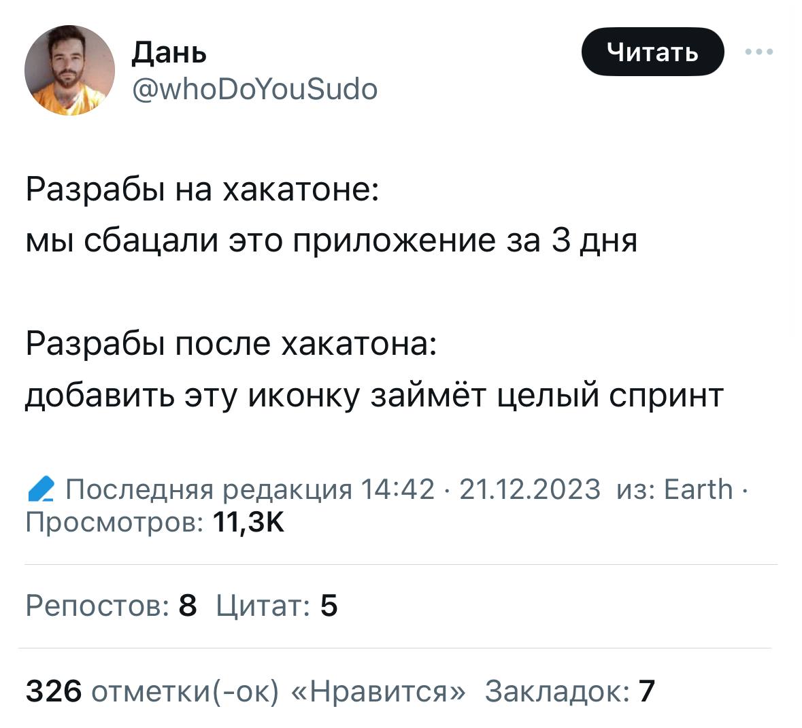The height and width of the screenshot is (728, 802).
Task: Open the 326 отметки Нравится list
Action: click(x=246, y=691)
